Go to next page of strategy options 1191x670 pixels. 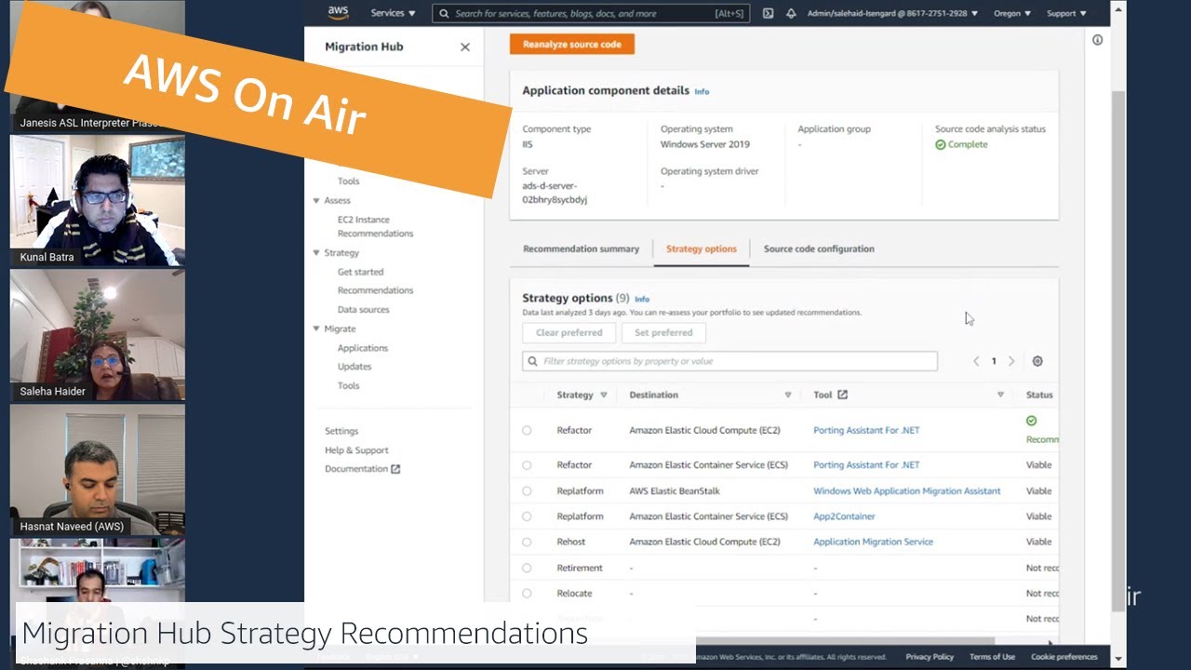(x=1011, y=361)
